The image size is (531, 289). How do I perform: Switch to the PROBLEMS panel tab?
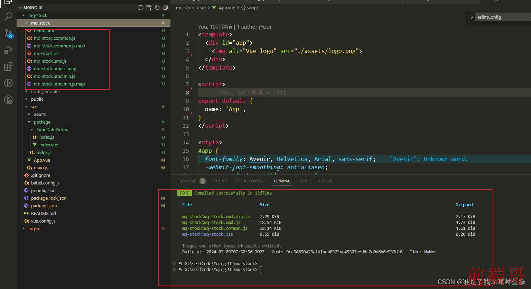[x=187, y=181]
